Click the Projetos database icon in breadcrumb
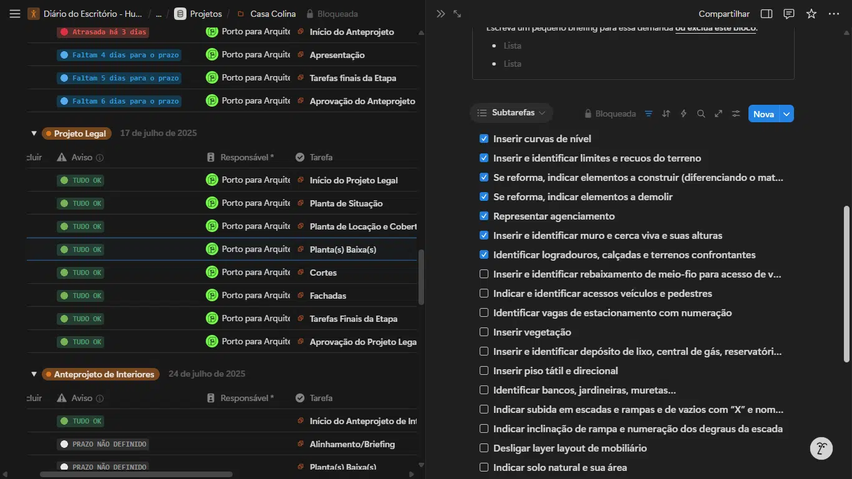The width and height of the screenshot is (852, 479). 180,14
